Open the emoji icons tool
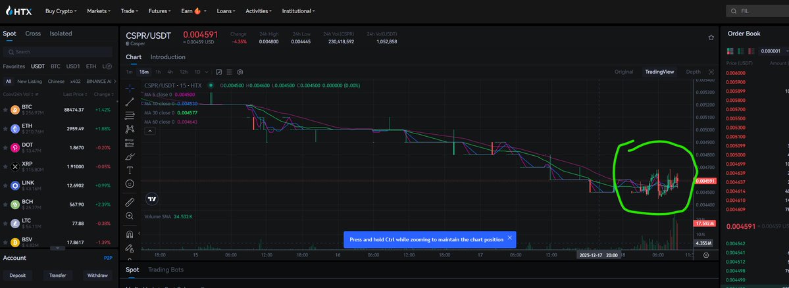The image size is (789, 288). click(x=130, y=184)
